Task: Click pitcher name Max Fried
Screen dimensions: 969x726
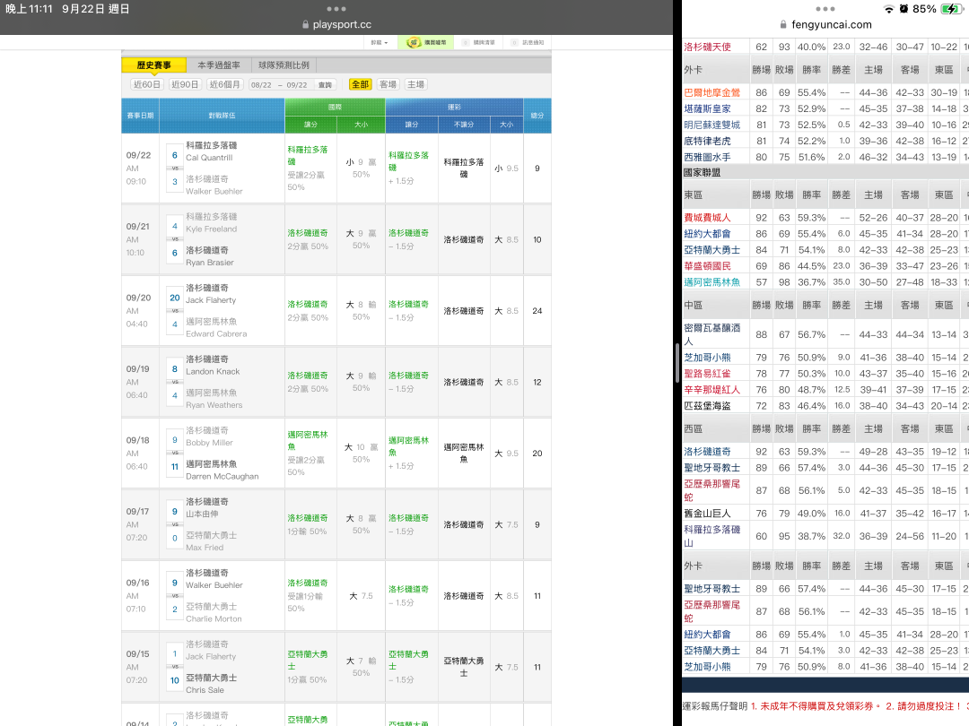Action: [x=205, y=548]
